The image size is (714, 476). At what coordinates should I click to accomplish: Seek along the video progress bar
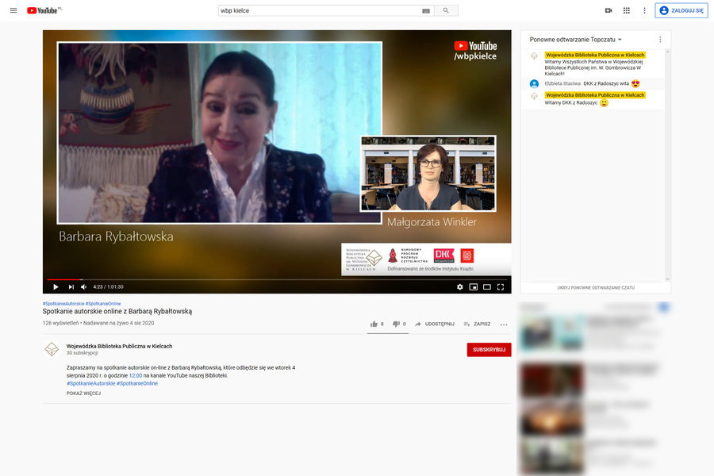click(x=277, y=279)
